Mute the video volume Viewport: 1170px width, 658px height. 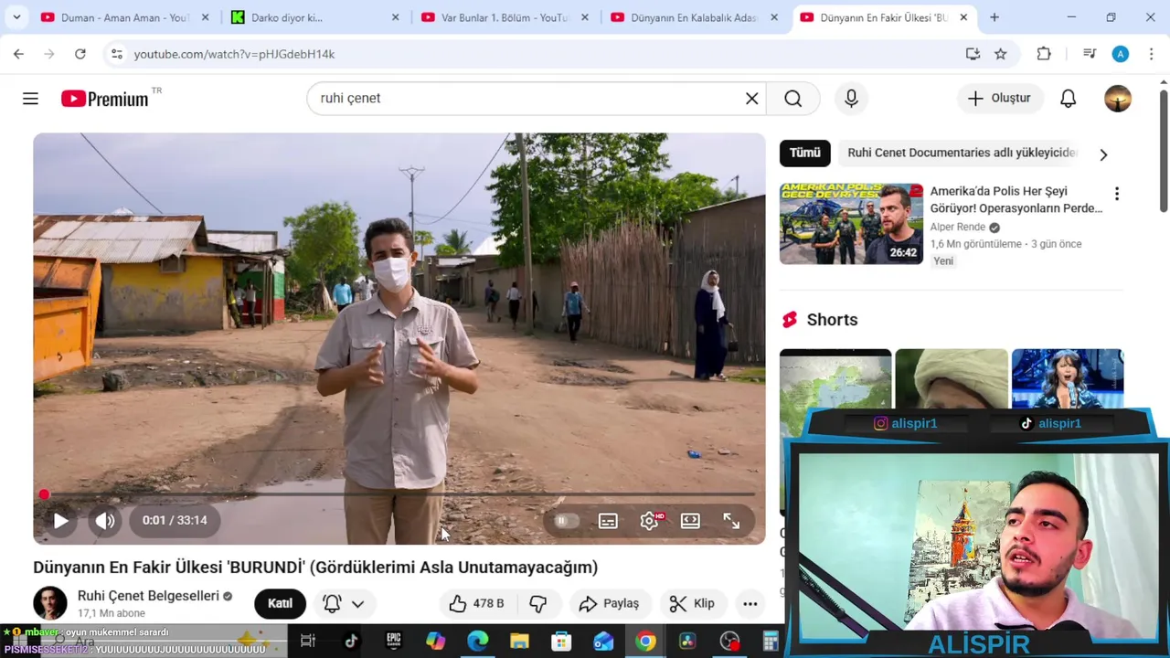point(105,520)
